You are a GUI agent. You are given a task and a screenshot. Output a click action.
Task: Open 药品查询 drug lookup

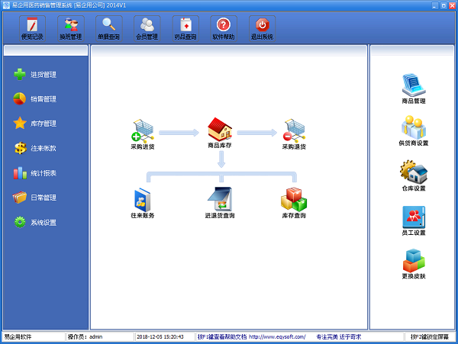point(185,28)
